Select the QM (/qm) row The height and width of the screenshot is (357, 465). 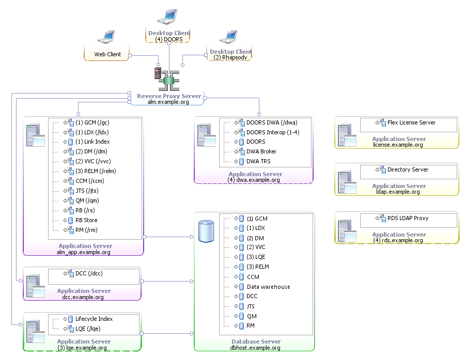point(81,200)
